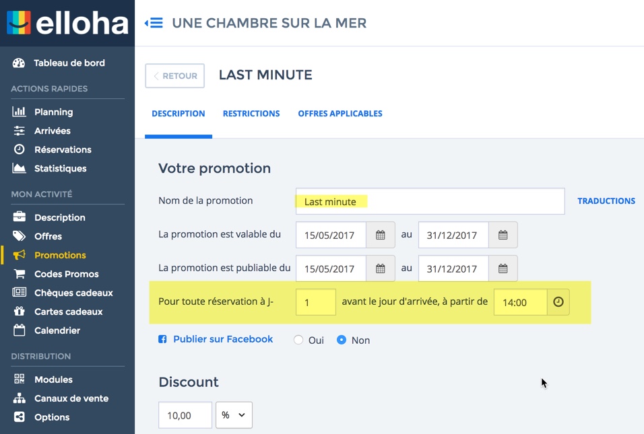Open Tableau de bord in sidebar
The image size is (644, 434).
tap(69, 63)
